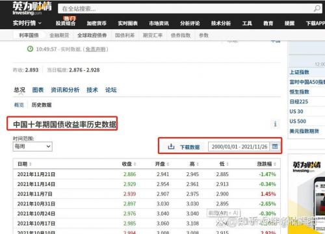Click the info icon beside the title

275,124
